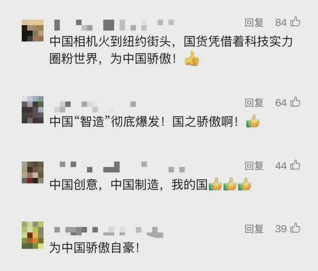Reply to the comment about 中国相机火到纽约街头
The image size is (318, 271).
(254, 22)
